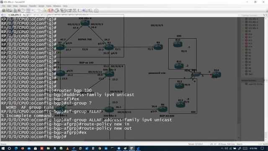The image size is (268, 151).
Task: Open the Options menu
Action: pyautogui.click(x=23, y=6)
